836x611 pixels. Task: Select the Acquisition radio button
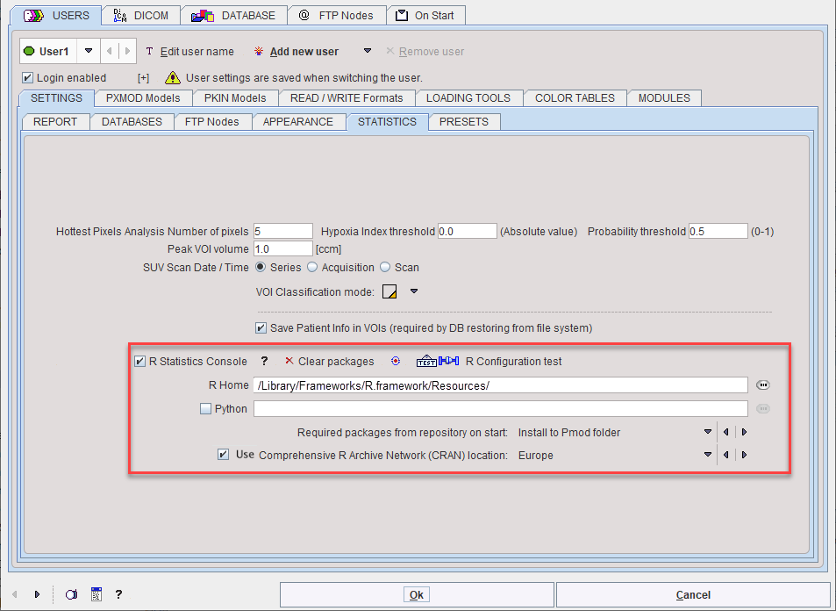pos(312,267)
